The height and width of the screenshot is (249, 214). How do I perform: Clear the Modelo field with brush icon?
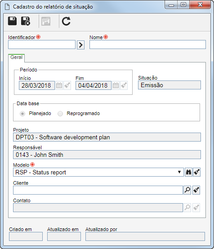[196, 172]
